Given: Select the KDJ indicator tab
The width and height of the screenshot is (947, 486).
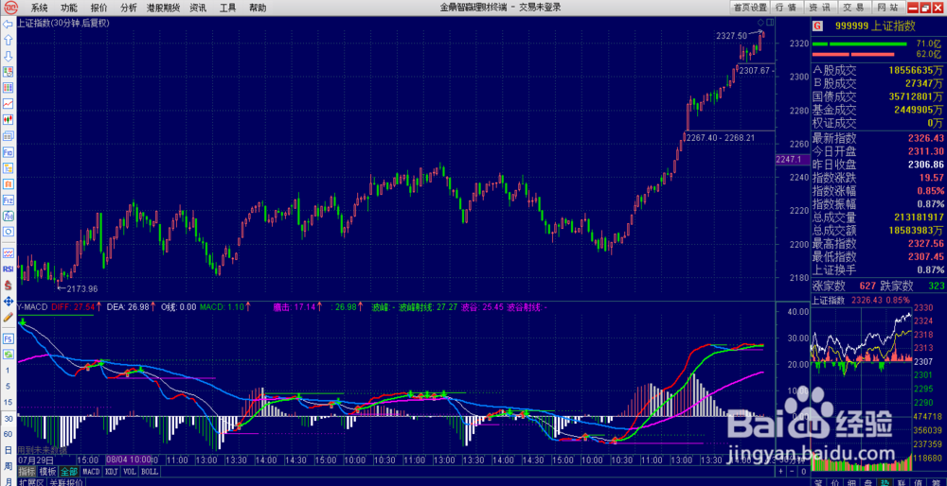Looking at the screenshot, I should (112, 472).
